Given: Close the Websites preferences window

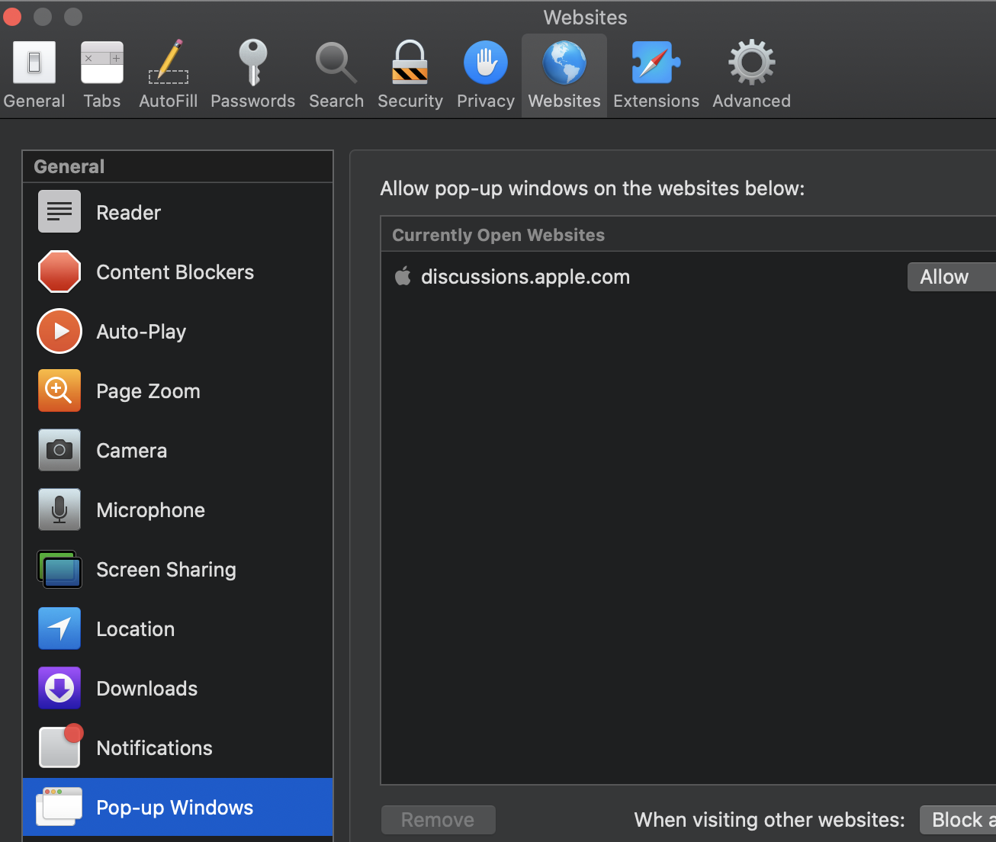Looking at the screenshot, I should click(x=13, y=16).
